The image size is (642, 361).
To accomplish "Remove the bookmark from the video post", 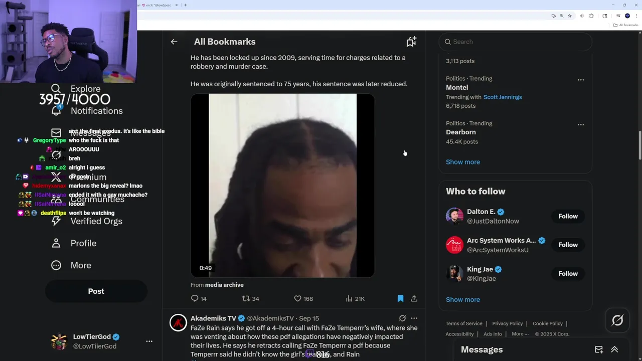I will coord(400,298).
